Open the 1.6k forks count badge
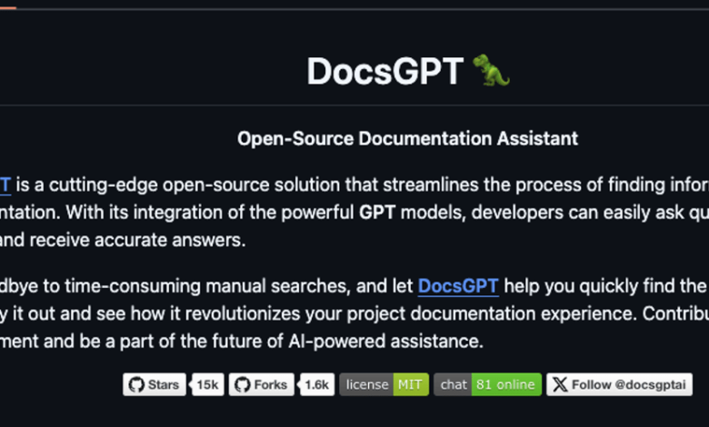Viewport: 709px width, 427px height. (x=317, y=384)
